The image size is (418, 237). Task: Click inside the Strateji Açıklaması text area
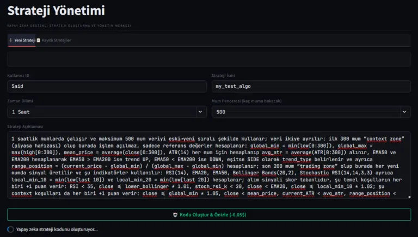pos(209,166)
